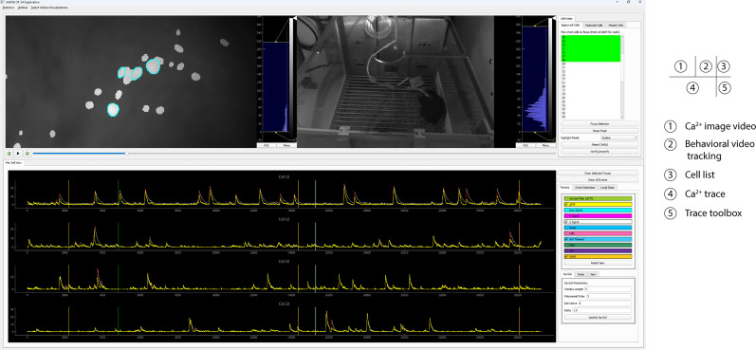Switch to the Event Detection tab
756x350 pixels.
[585, 187]
